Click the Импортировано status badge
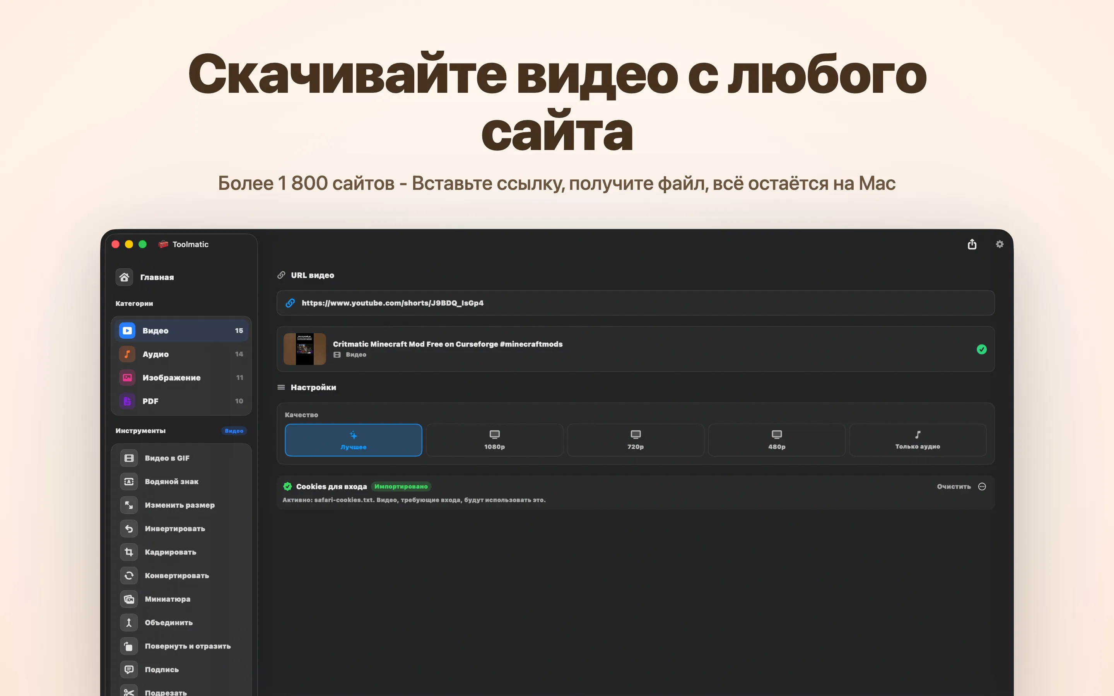 coord(401,486)
